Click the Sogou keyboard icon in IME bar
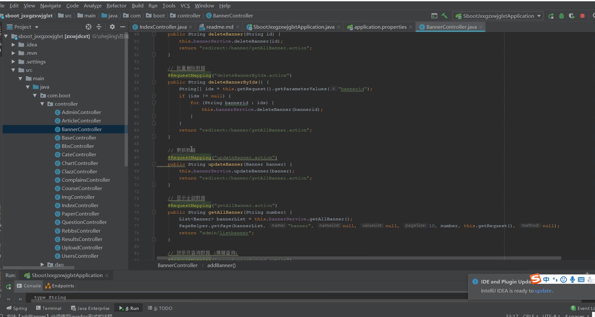Viewport: 595px width, 317px height. tap(581, 280)
